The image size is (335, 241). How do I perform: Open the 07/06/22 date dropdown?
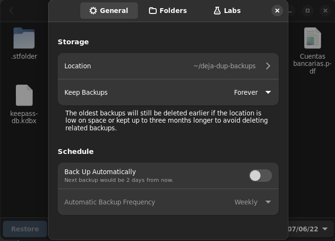coord(308,229)
